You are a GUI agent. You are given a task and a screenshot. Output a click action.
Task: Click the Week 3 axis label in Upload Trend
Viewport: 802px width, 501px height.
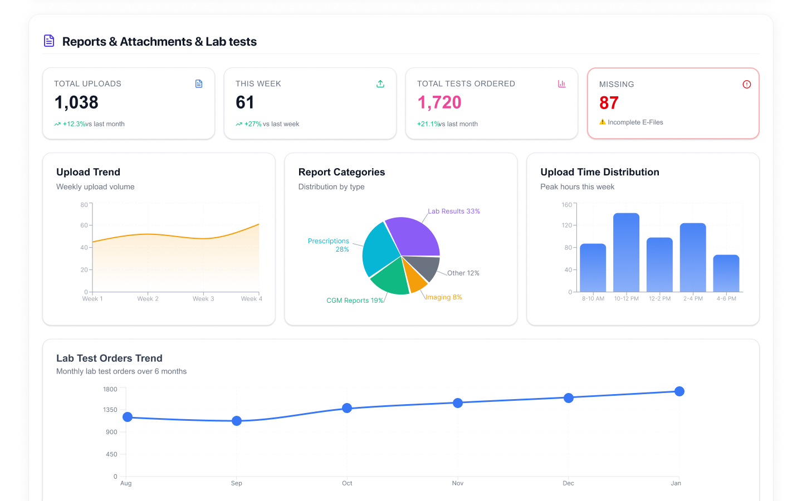tap(203, 299)
